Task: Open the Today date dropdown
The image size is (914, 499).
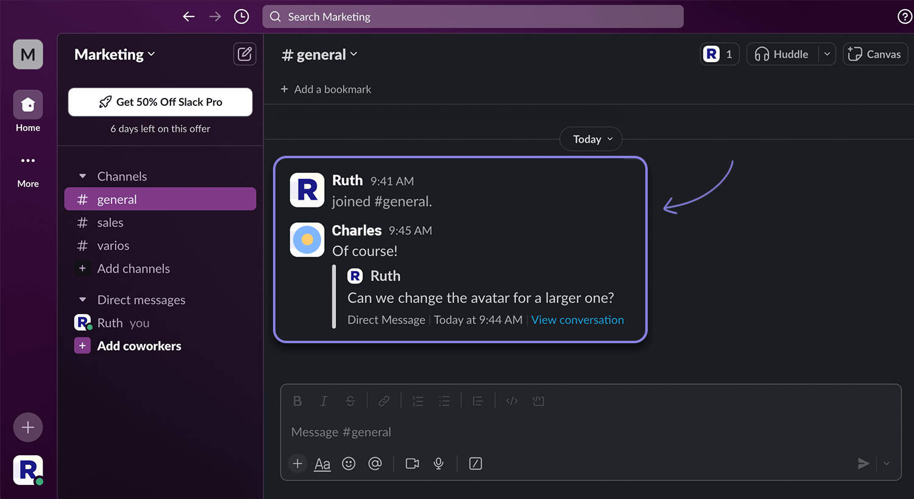Action: [x=591, y=139]
